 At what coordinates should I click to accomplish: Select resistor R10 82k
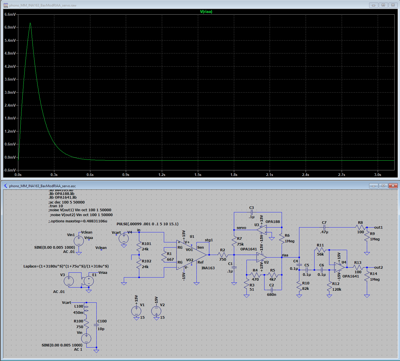coord(299,286)
